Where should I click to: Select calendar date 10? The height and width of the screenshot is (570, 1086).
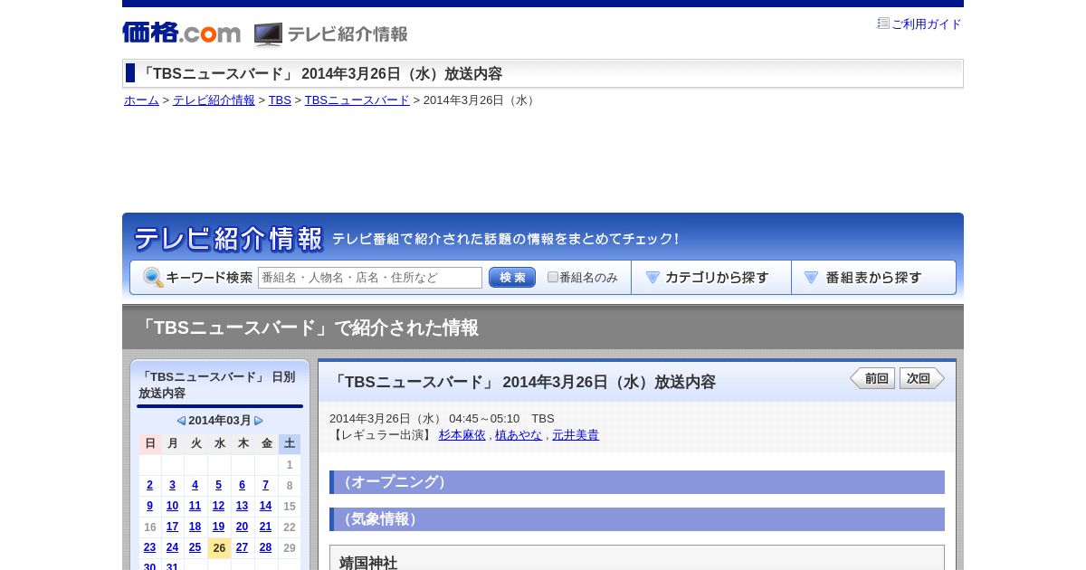172,506
